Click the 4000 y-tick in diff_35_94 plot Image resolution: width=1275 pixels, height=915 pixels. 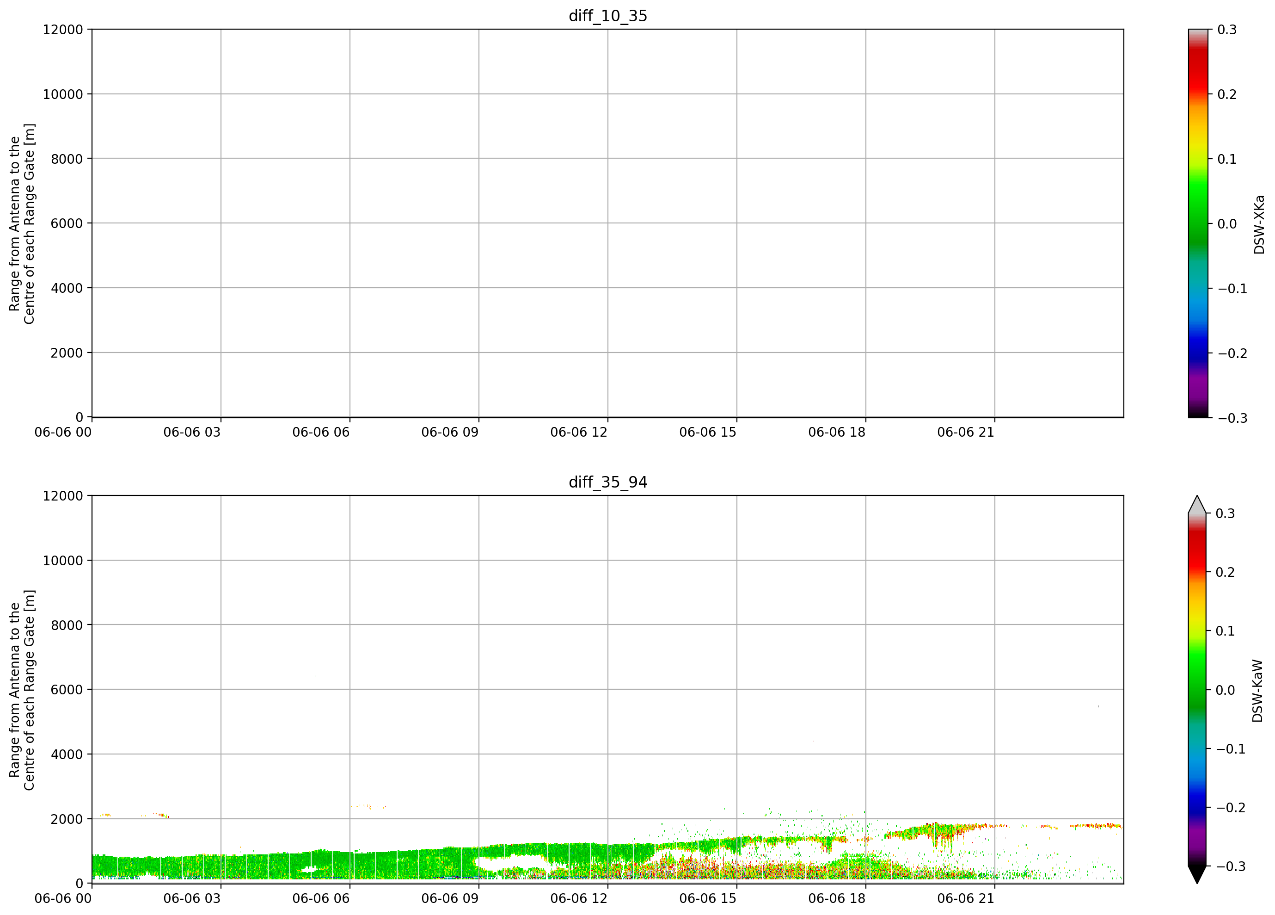(x=67, y=754)
